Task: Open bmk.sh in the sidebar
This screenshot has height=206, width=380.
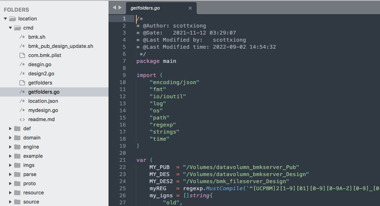Action: (37, 37)
